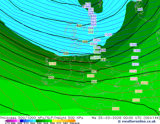Click the 560 label below 1018 and 552
Viewport: 160px width, 124px height.
click(94, 81)
